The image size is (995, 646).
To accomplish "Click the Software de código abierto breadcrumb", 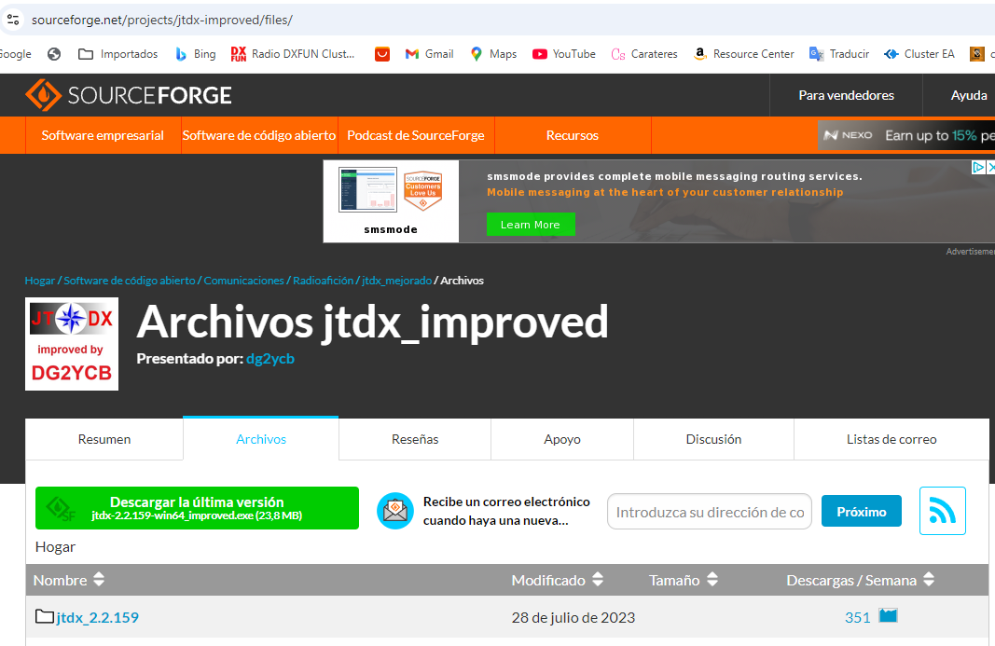I will [130, 281].
